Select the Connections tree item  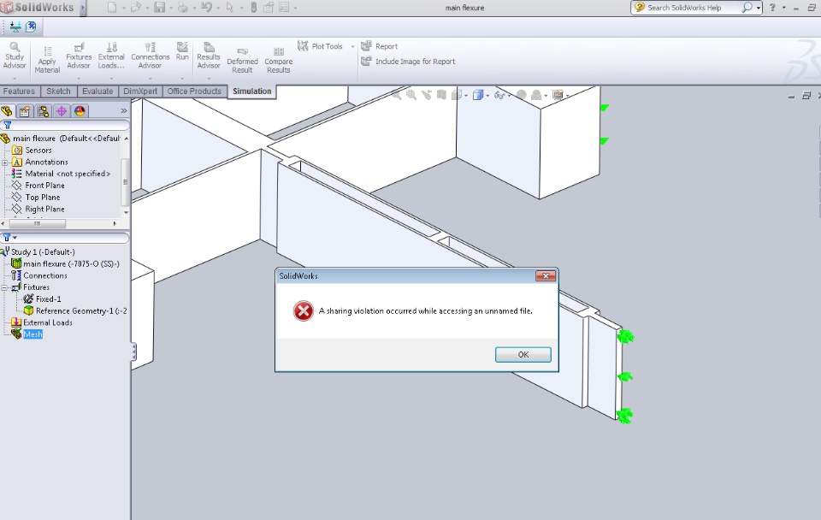point(45,275)
